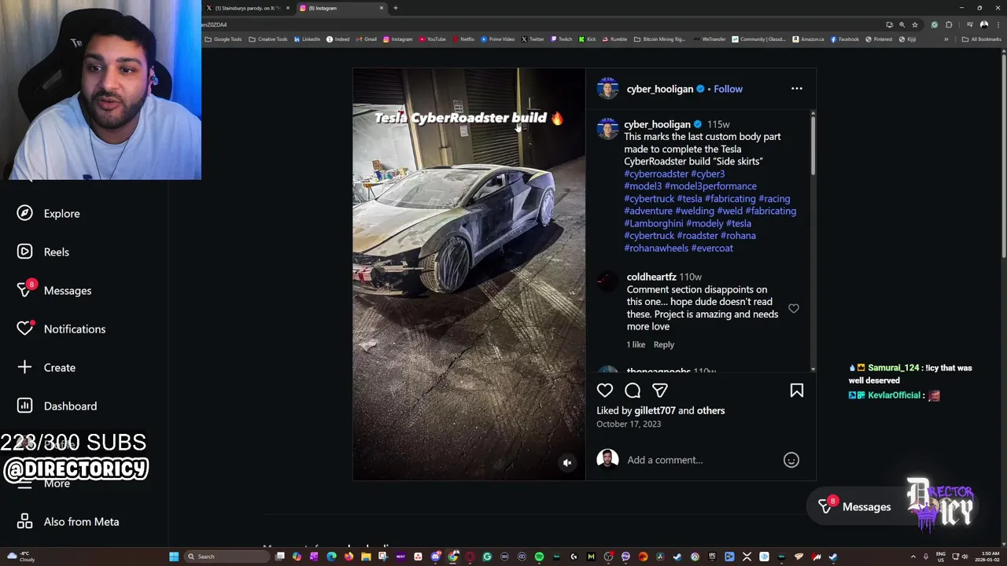1007x566 pixels.
Task: Open the LinkedIn bookmark
Action: [307, 39]
